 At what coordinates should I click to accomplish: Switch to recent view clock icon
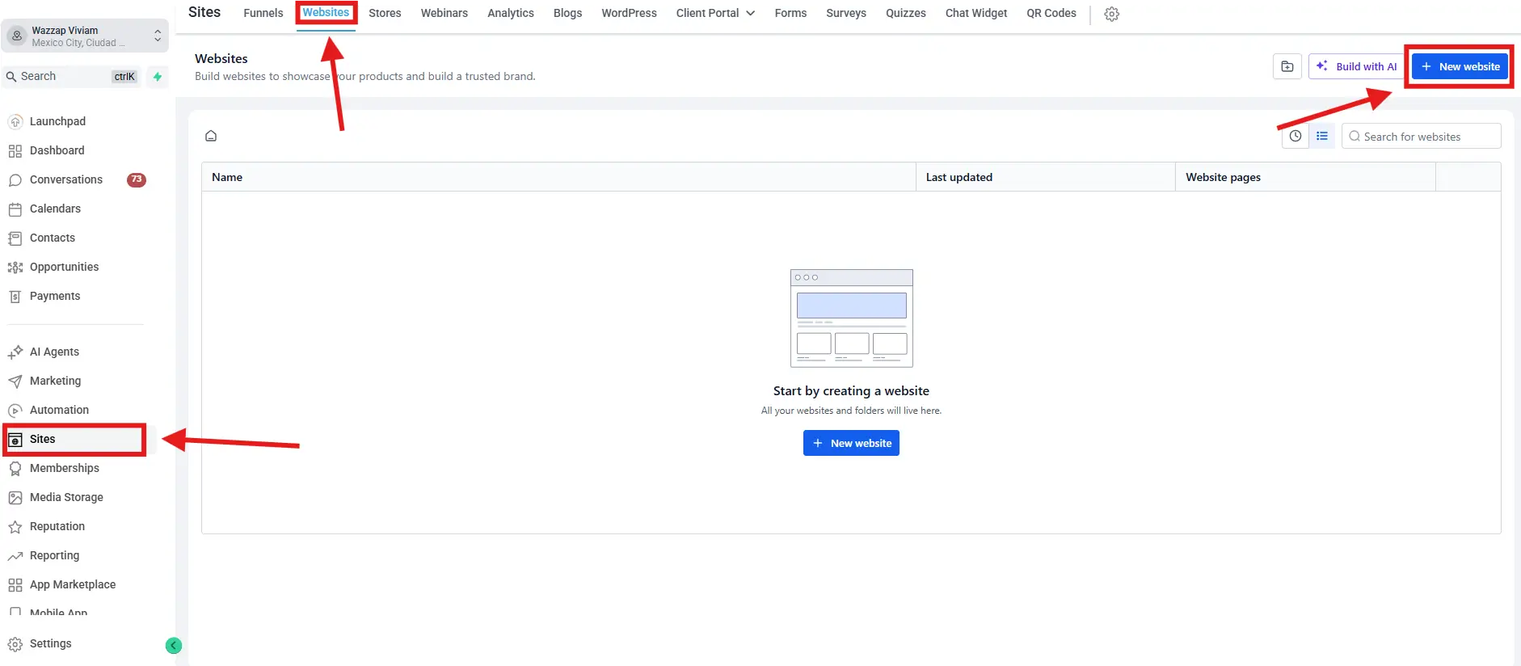(x=1295, y=136)
